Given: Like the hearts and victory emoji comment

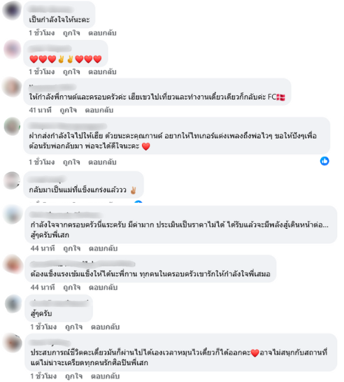Looking at the screenshot, I should 71,71.
